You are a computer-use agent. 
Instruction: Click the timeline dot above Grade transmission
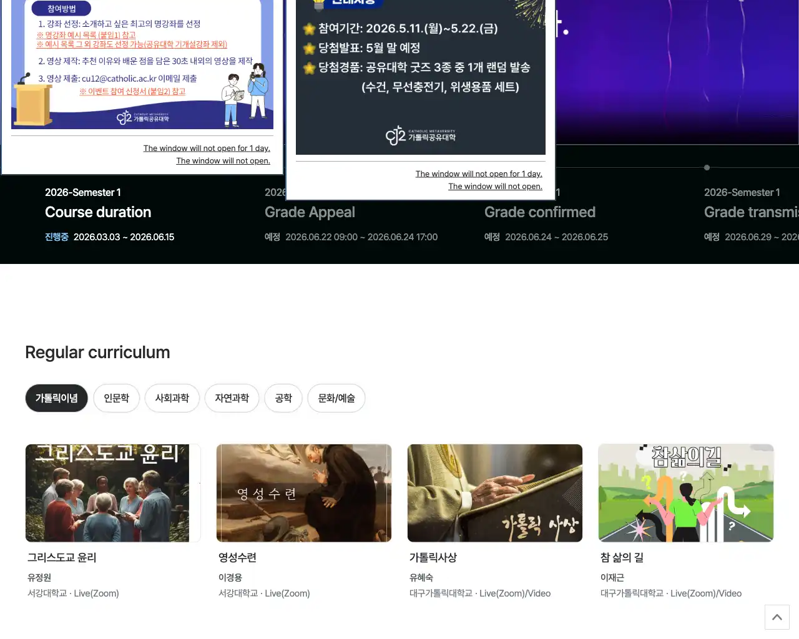[x=707, y=167]
